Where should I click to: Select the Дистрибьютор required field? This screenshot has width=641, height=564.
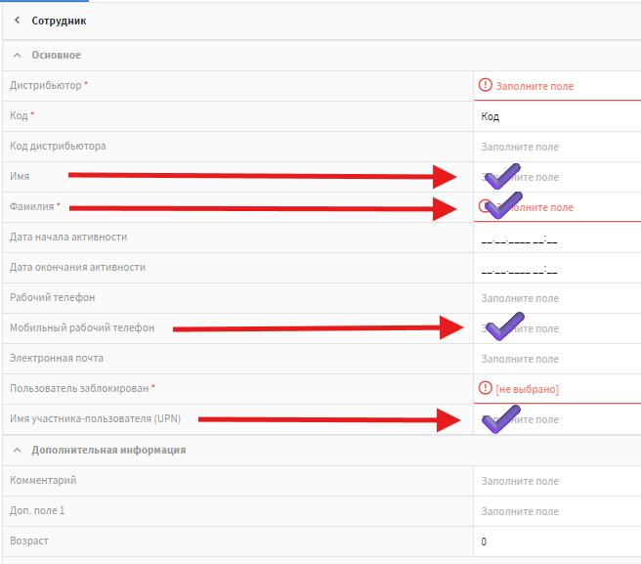point(557,86)
